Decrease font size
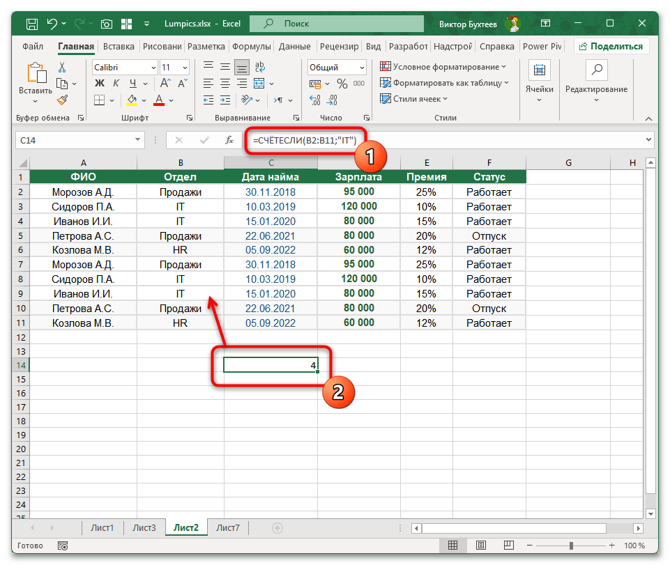Viewport: 670px width, 565px height. click(x=183, y=84)
